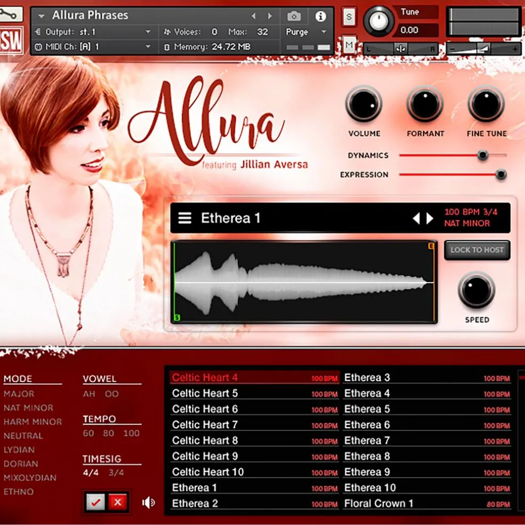Click the green S start marker
Viewport: 525px width, 525px height.
(x=177, y=317)
